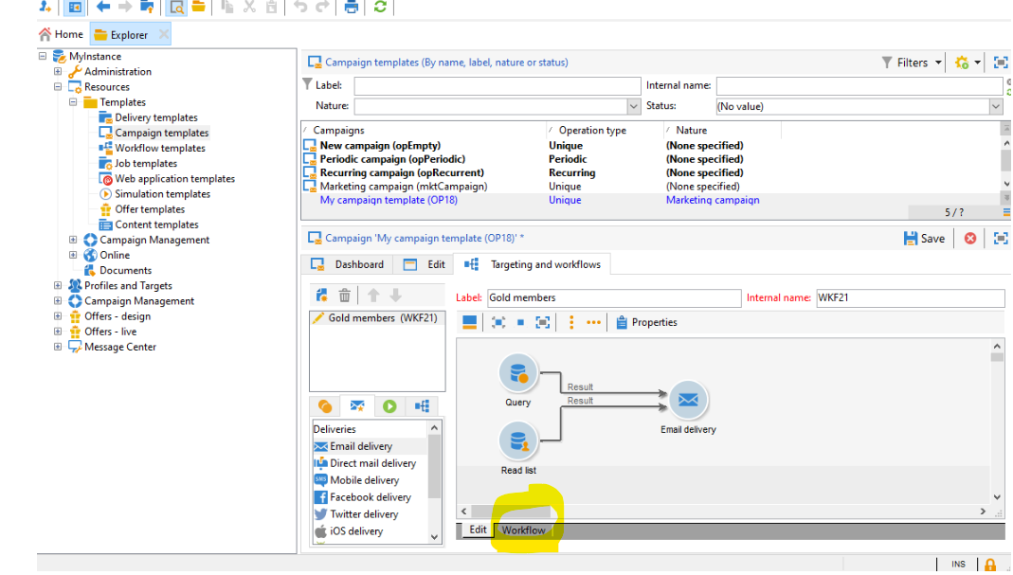Switch to the Dashboard tab

pyautogui.click(x=357, y=264)
